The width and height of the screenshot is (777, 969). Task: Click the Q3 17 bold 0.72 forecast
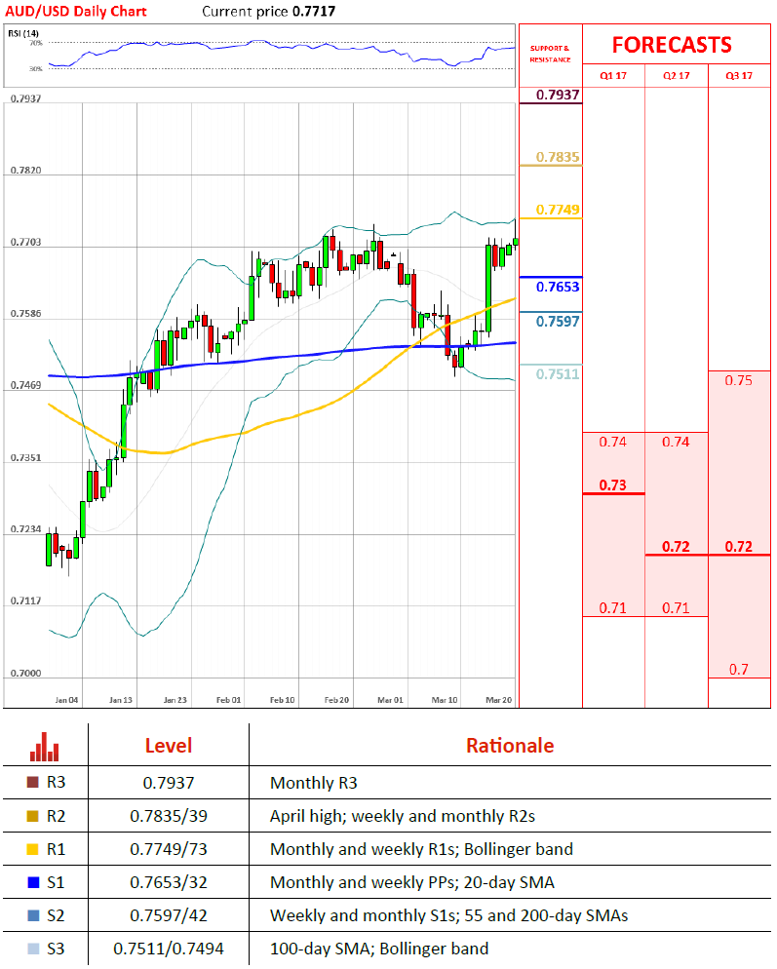click(x=739, y=547)
